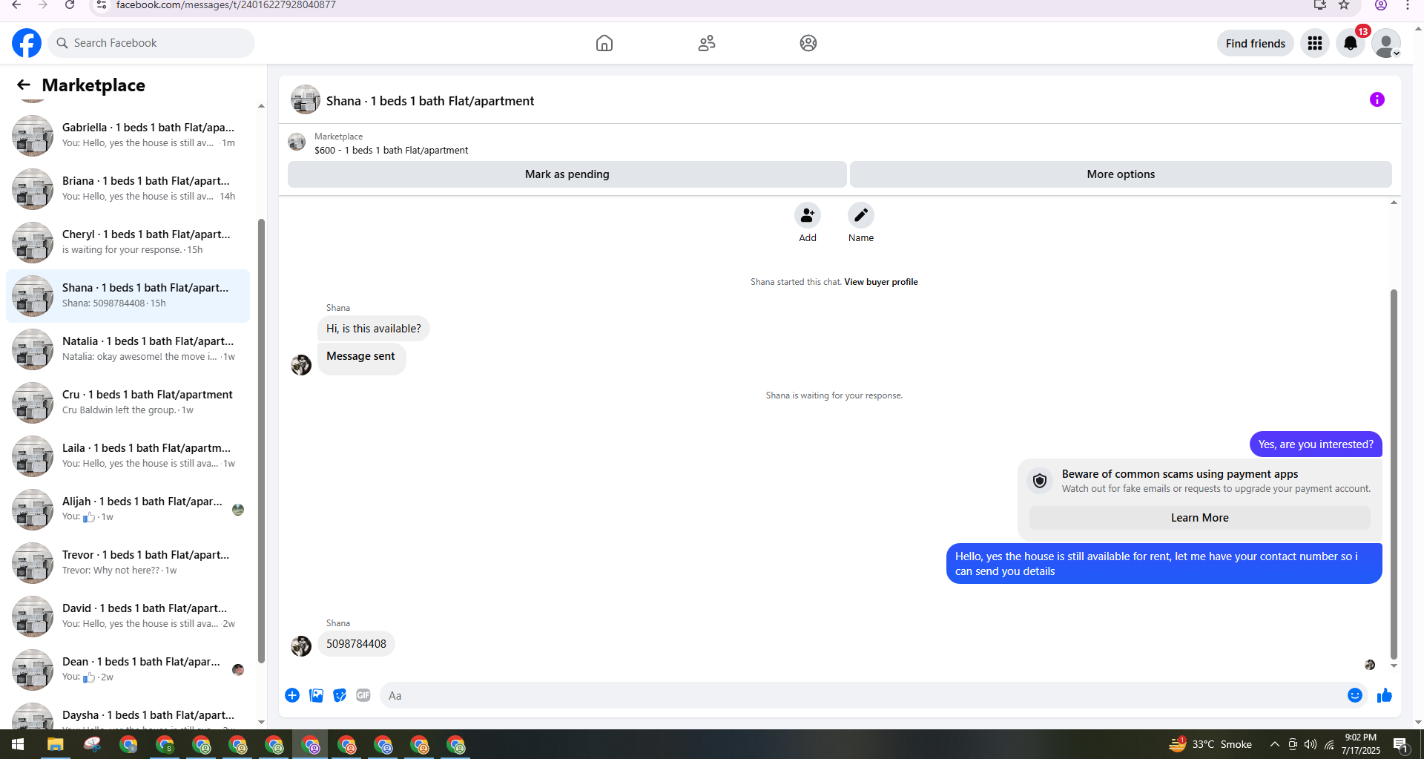
Task: View notifications bell with 13 badge
Action: pyautogui.click(x=1351, y=43)
